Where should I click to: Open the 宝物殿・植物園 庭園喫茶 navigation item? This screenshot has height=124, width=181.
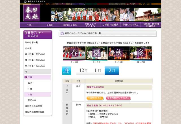coord(151,25)
